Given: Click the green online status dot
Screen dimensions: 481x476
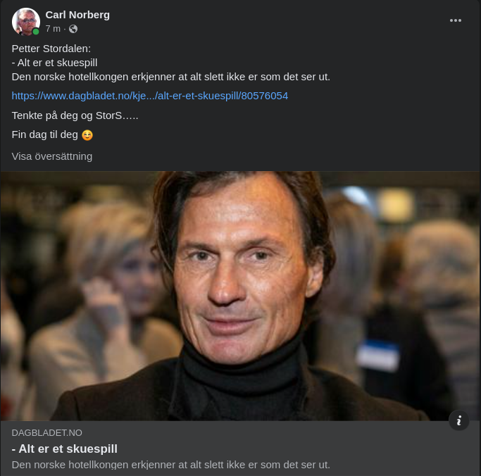Looking at the screenshot, I should [36, 32].
